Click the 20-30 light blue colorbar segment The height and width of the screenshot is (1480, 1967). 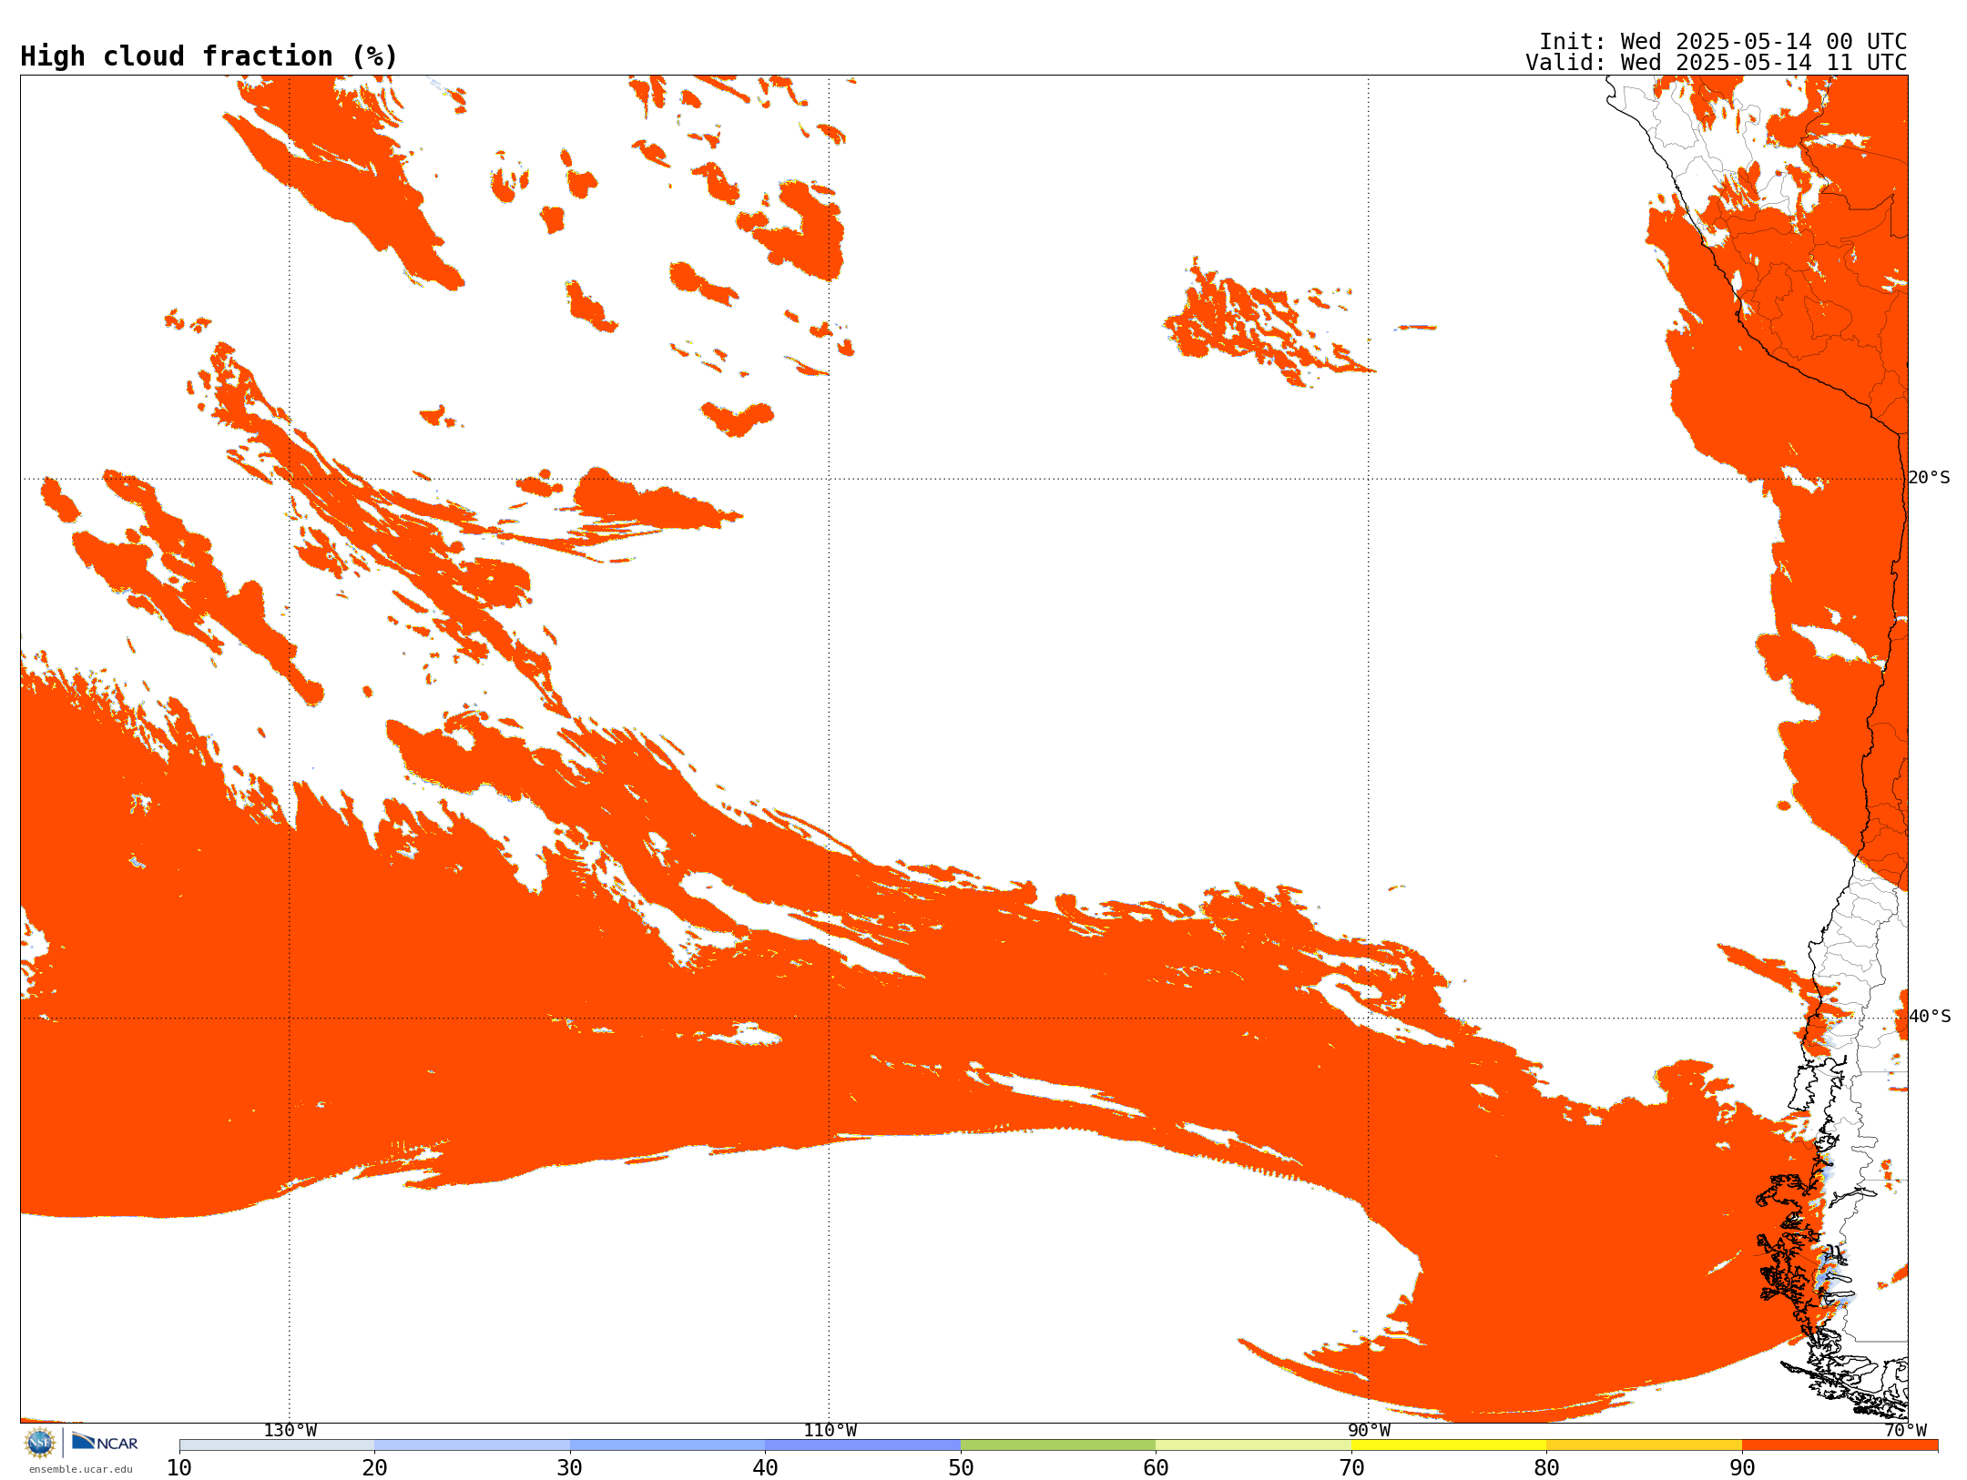(x=472, y=1445)
